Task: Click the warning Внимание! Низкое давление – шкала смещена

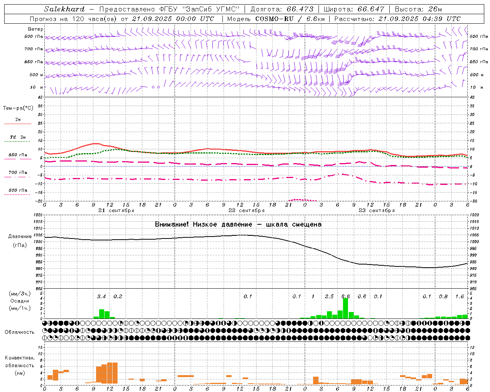Action: click(238, 224)
